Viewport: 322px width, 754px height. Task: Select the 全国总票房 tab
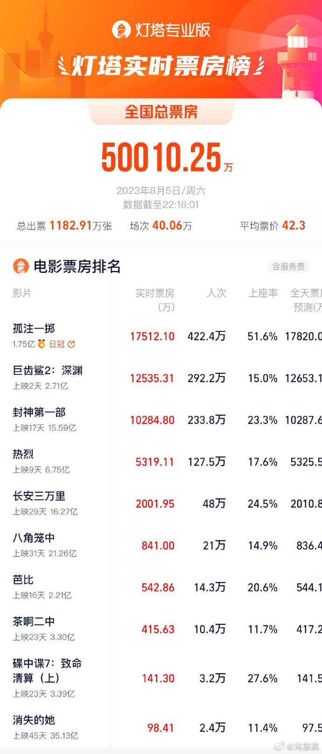(x=161, y=112)
